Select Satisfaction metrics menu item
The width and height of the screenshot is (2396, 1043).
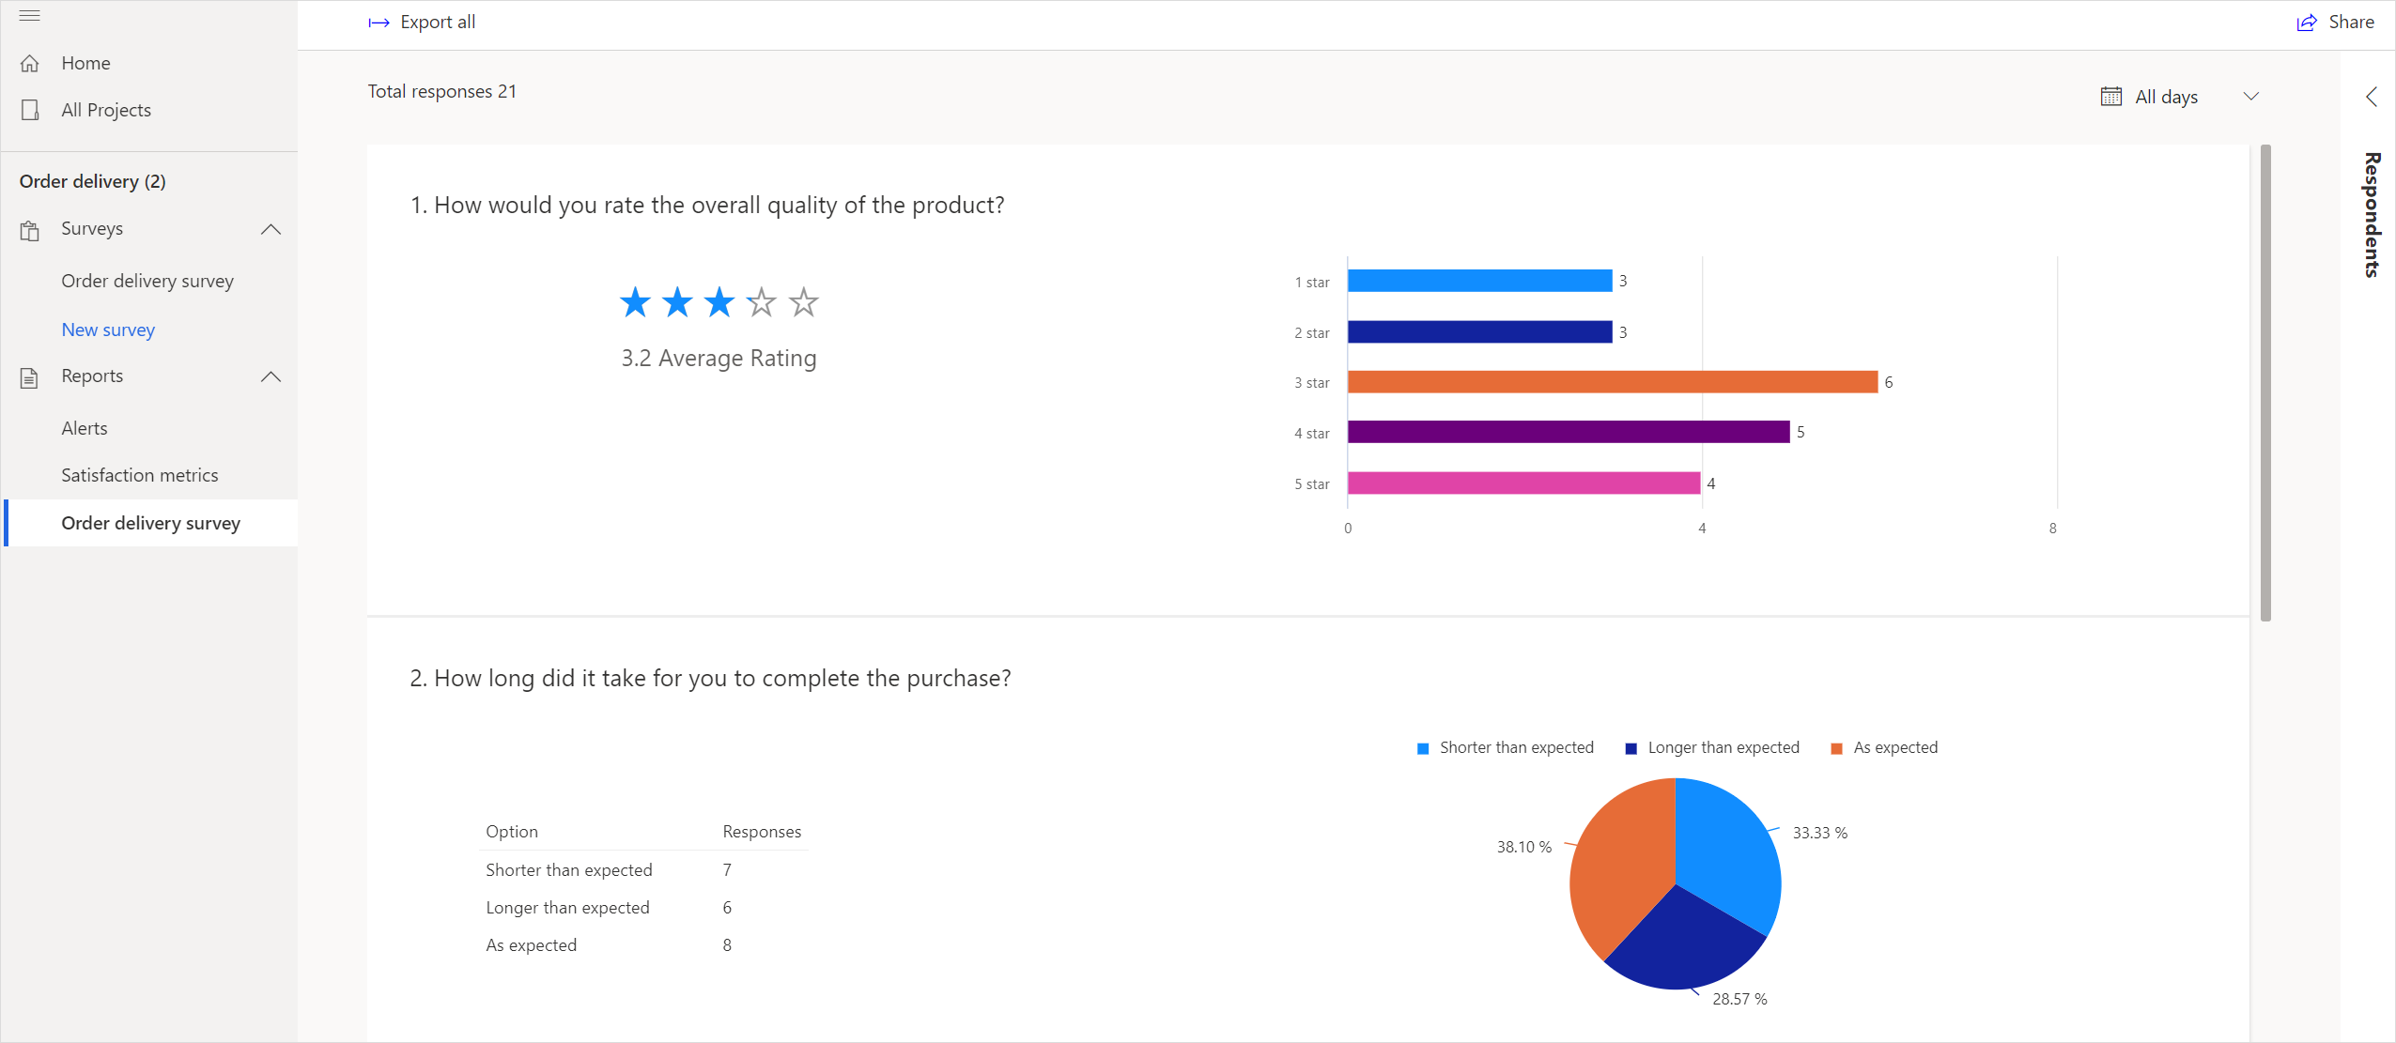139,475
